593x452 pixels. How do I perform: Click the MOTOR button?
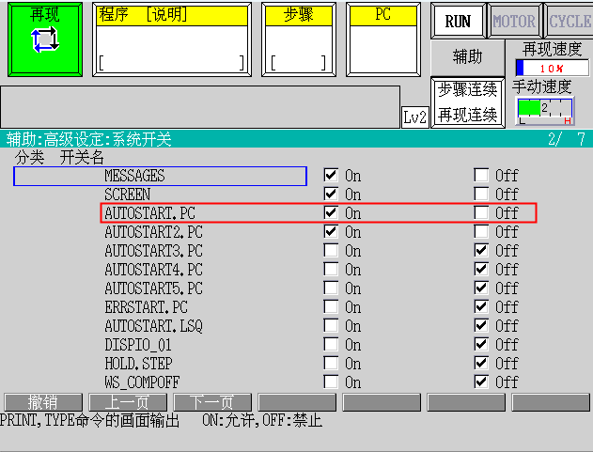(x=514, y=22)
